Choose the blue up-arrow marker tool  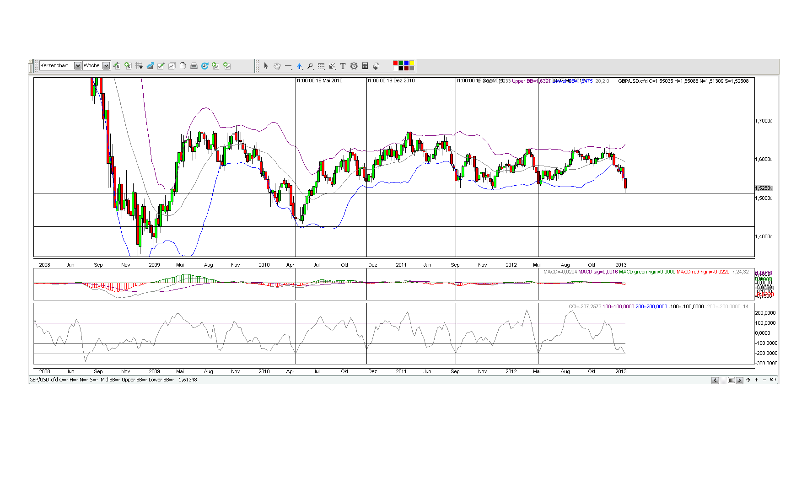[x=299, y=66]
